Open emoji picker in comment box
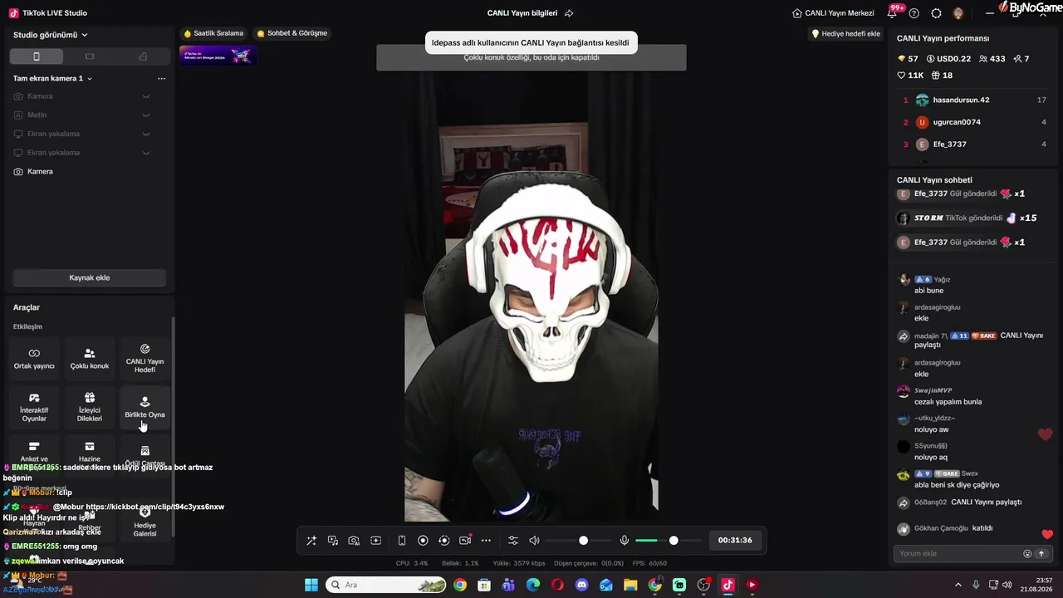 click(x=1027, y=553)
